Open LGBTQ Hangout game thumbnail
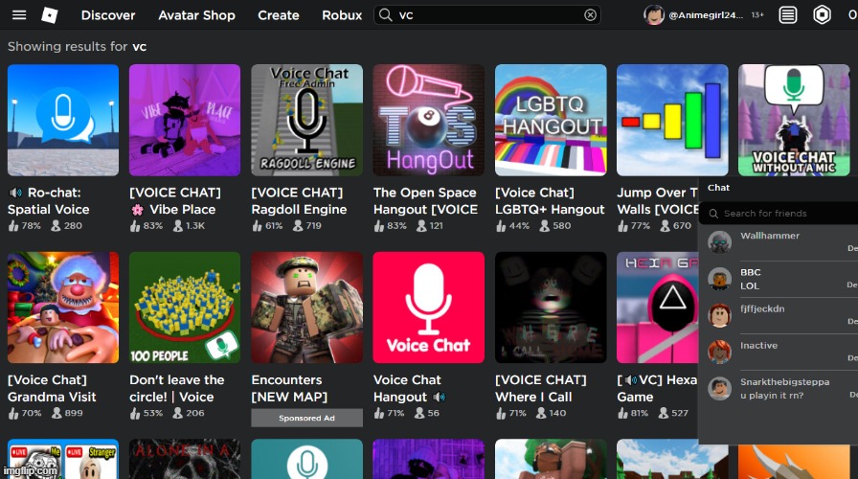858x479 pixels. pyautogui.click(x=551, y=120)
